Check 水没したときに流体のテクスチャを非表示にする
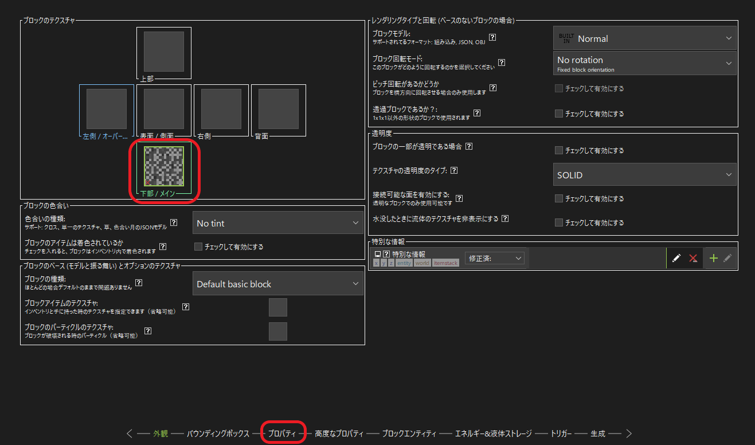 pyautogui.click(x=559, y=222)
